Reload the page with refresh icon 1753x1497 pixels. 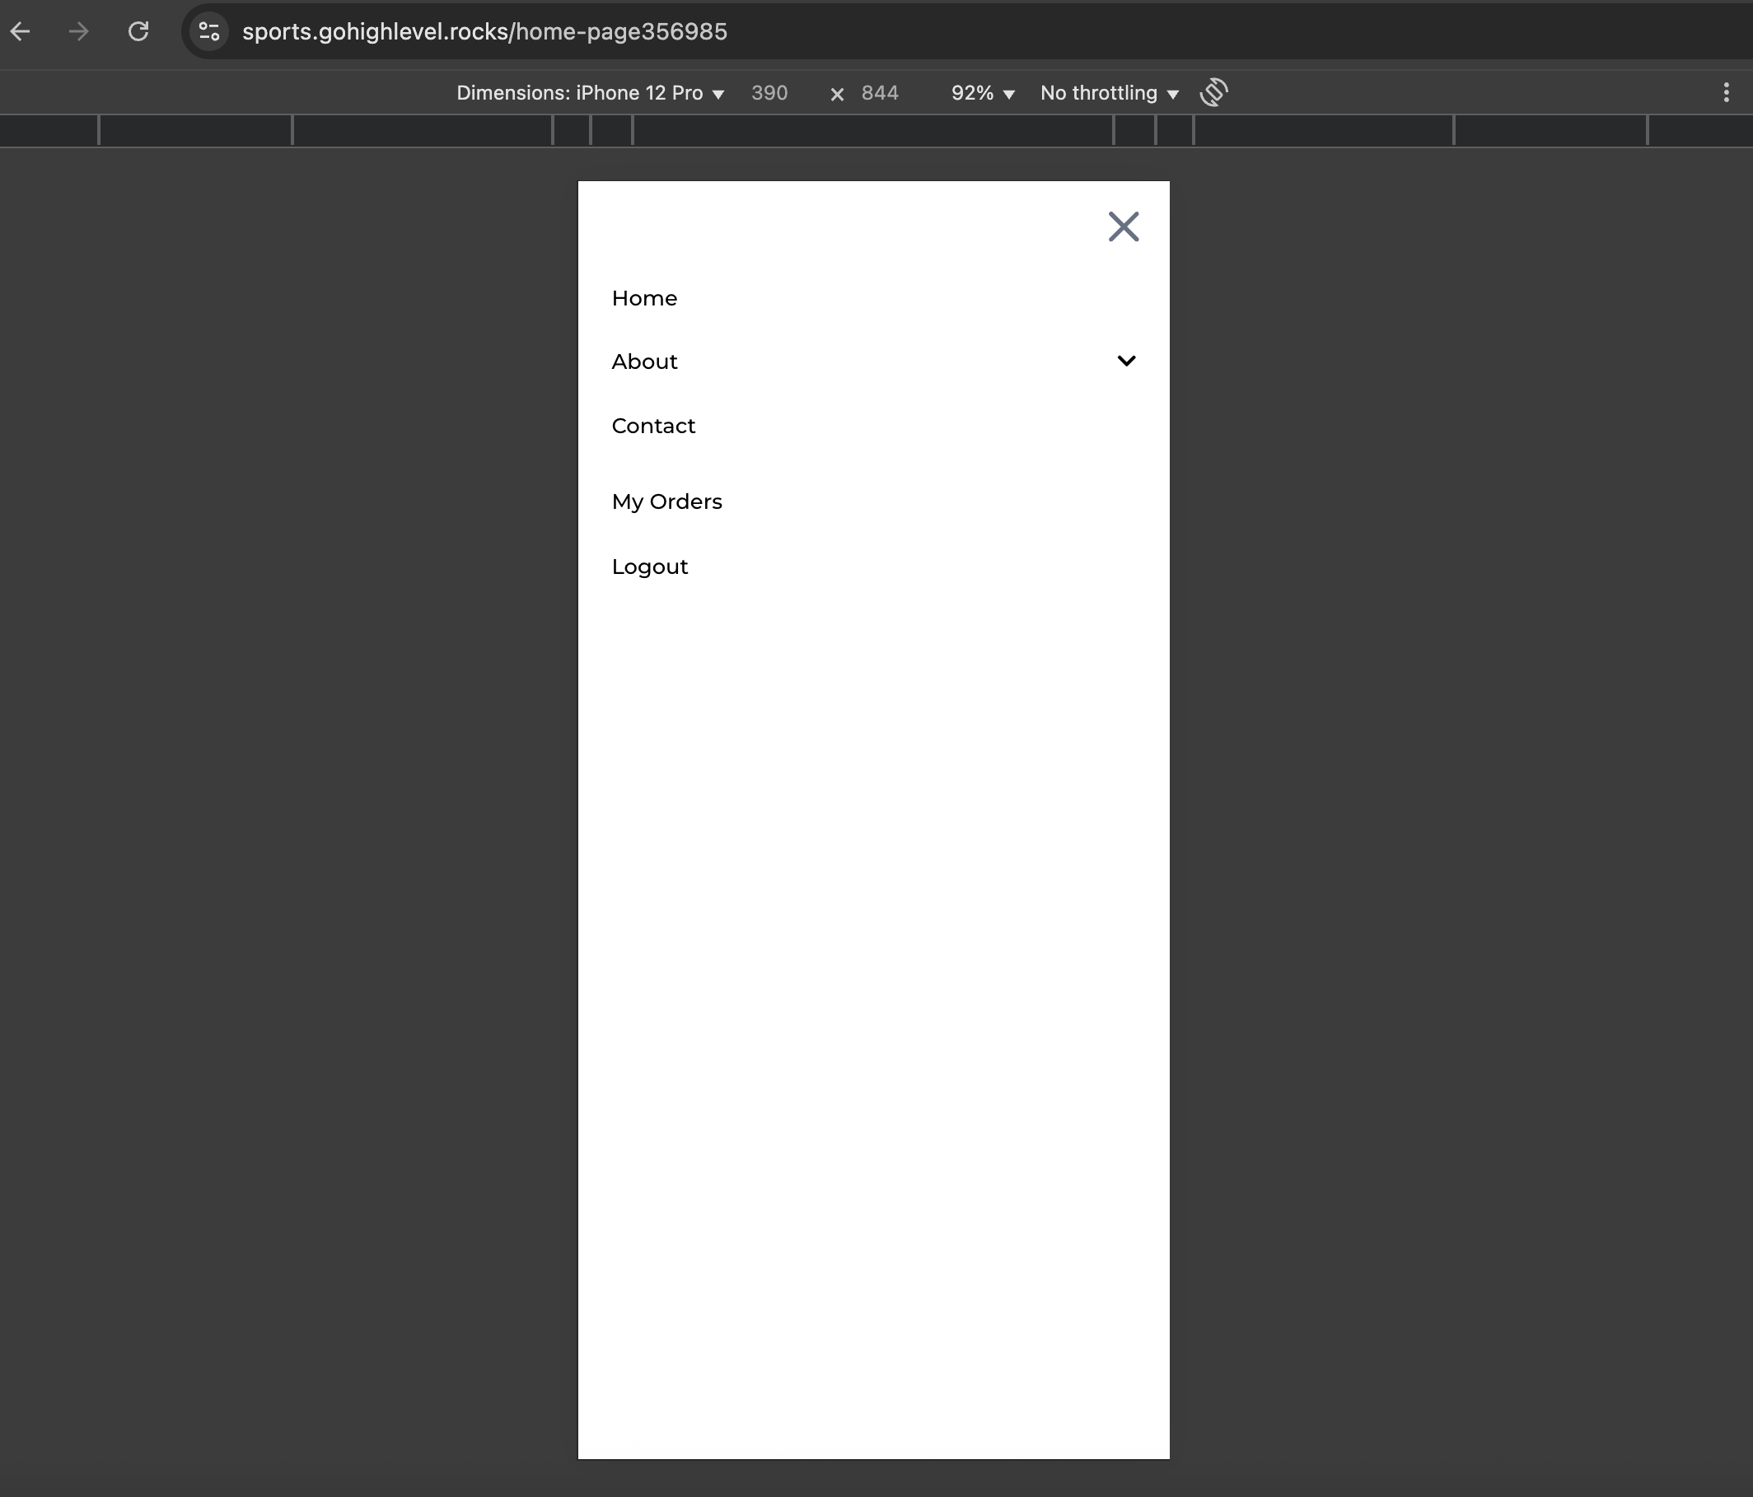138,32
